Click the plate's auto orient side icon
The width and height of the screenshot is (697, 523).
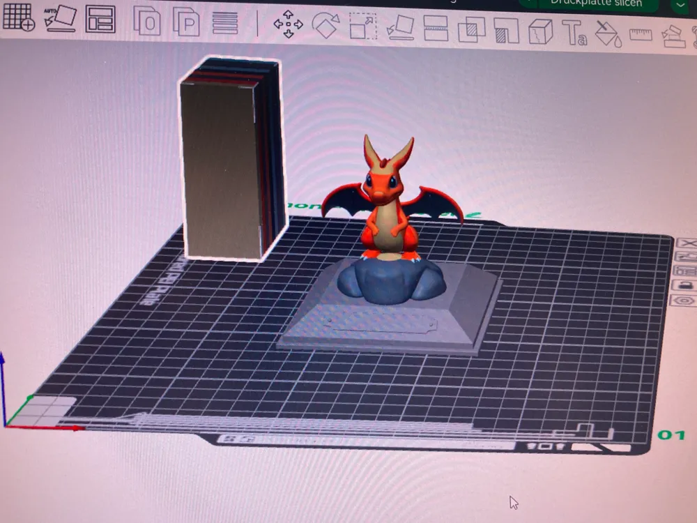[687, 257]
